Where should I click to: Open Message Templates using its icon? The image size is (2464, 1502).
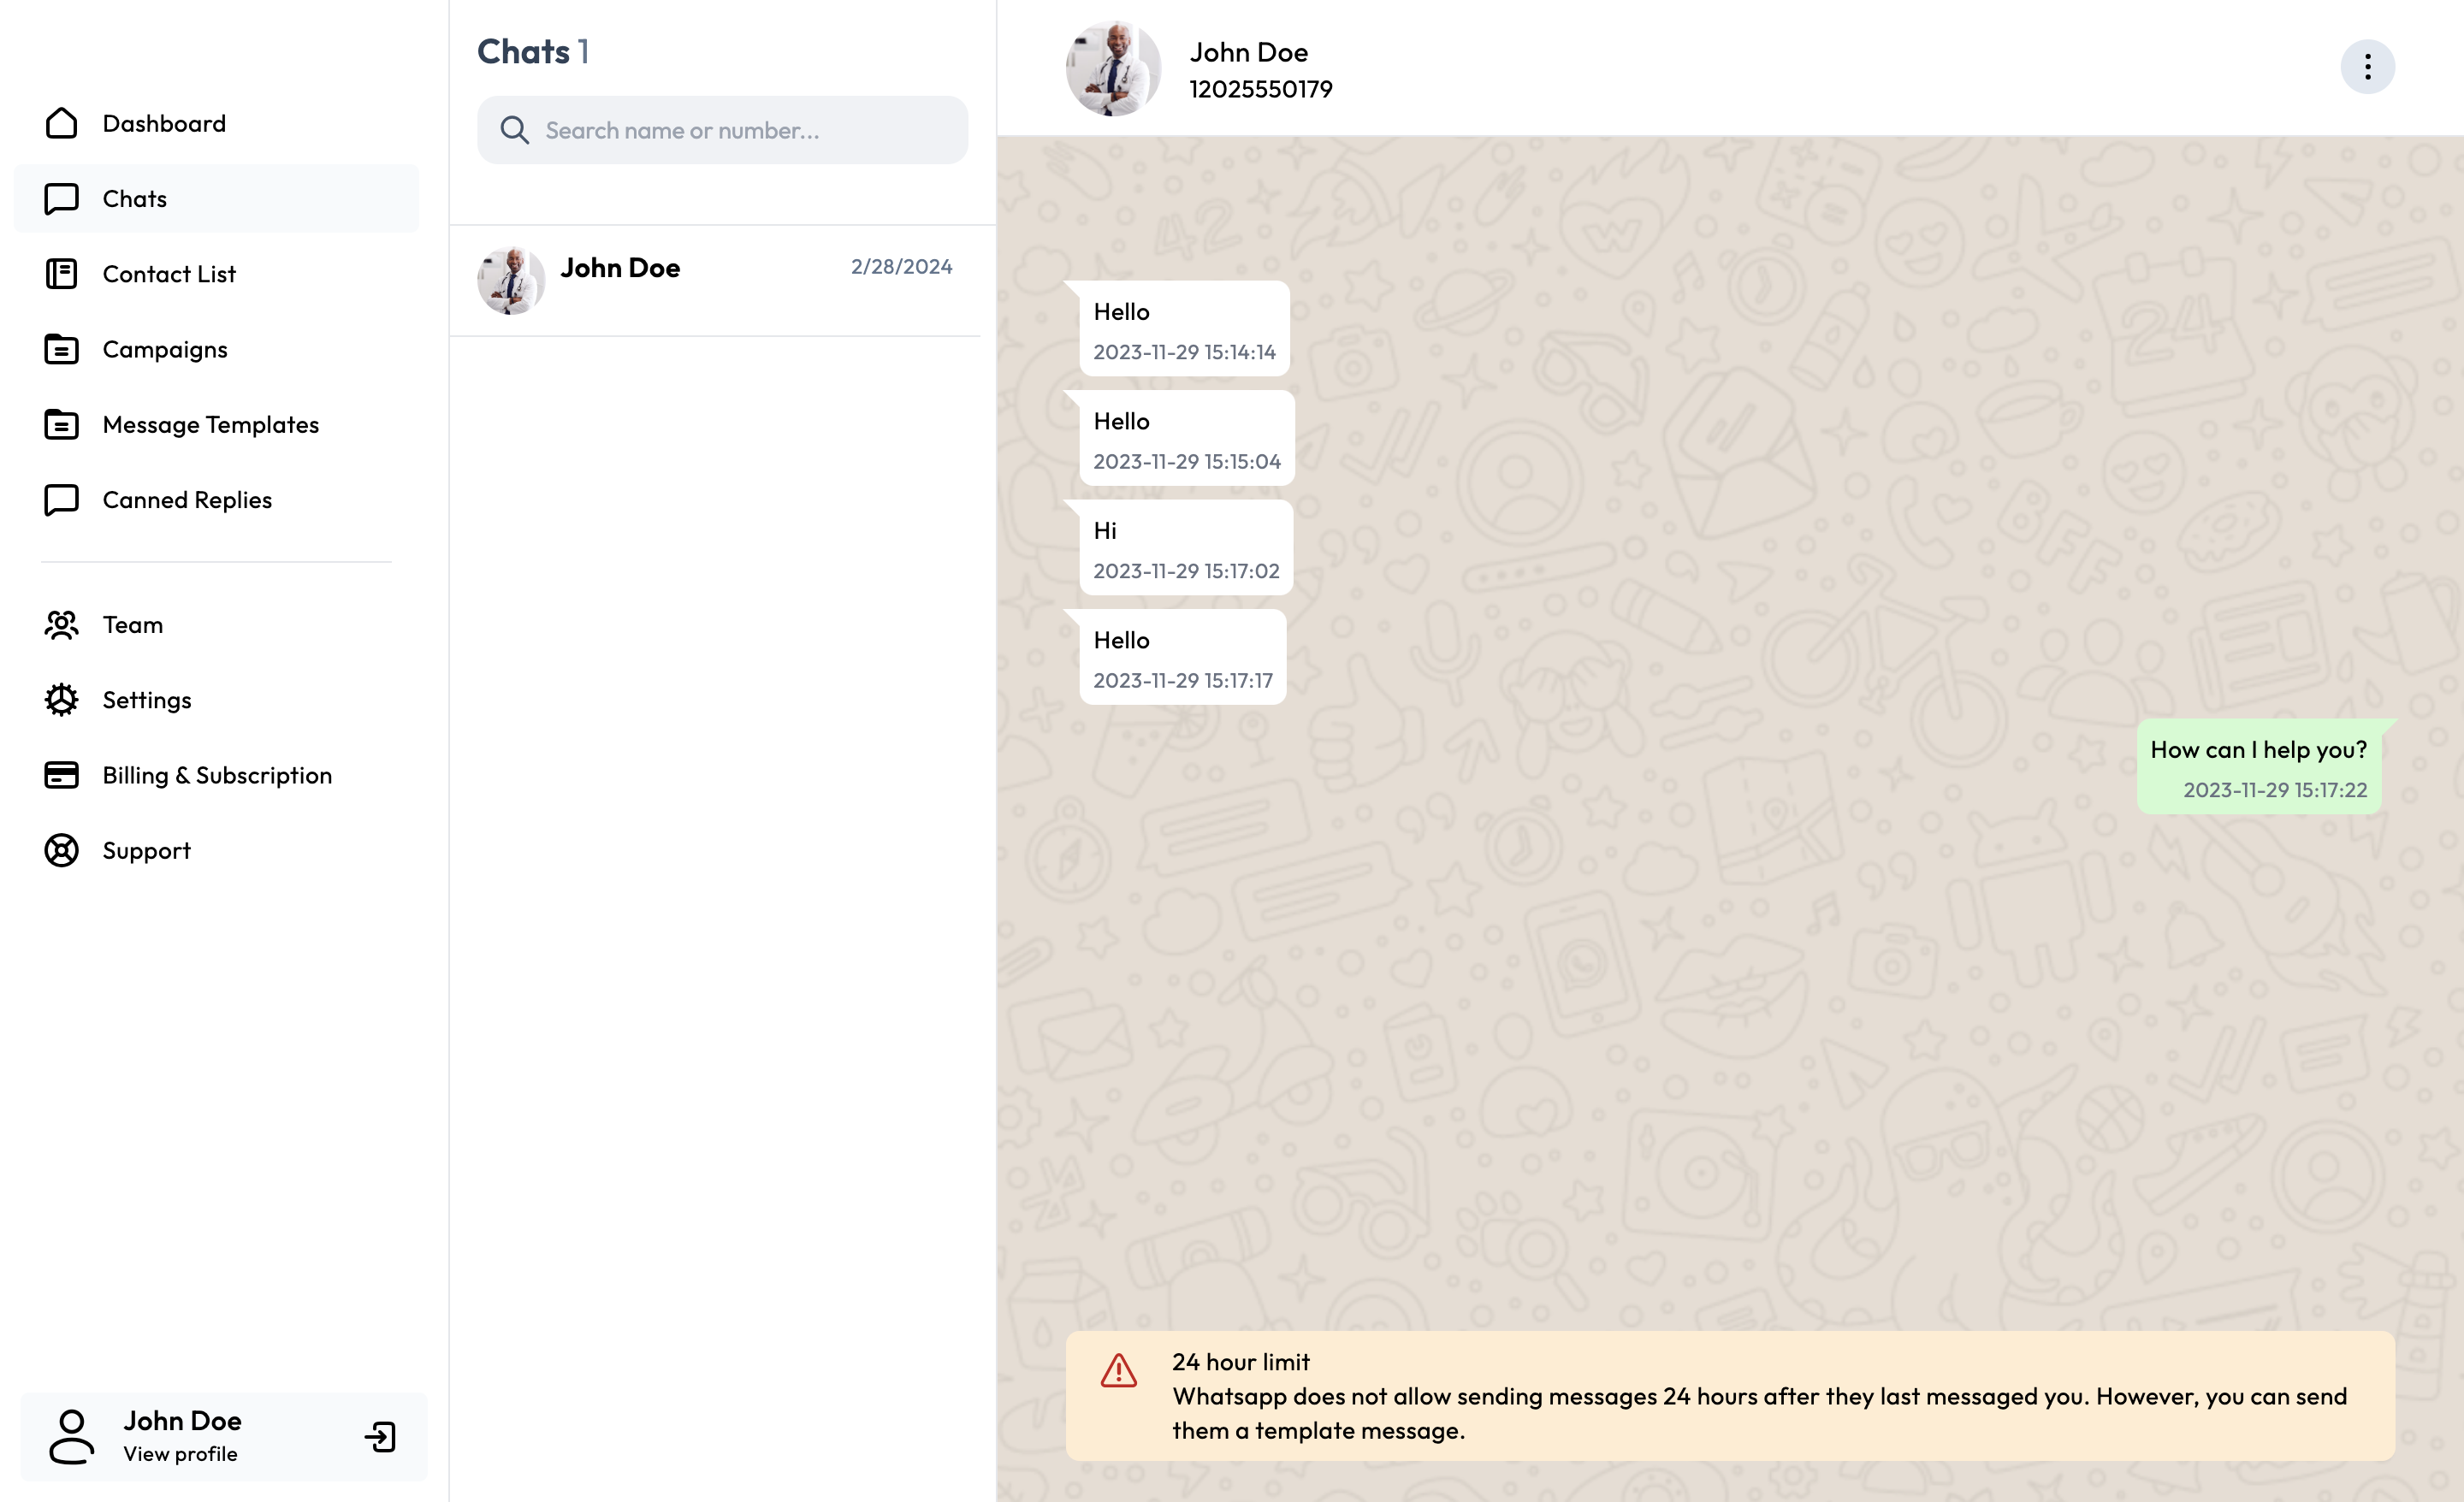pos(62,424)
